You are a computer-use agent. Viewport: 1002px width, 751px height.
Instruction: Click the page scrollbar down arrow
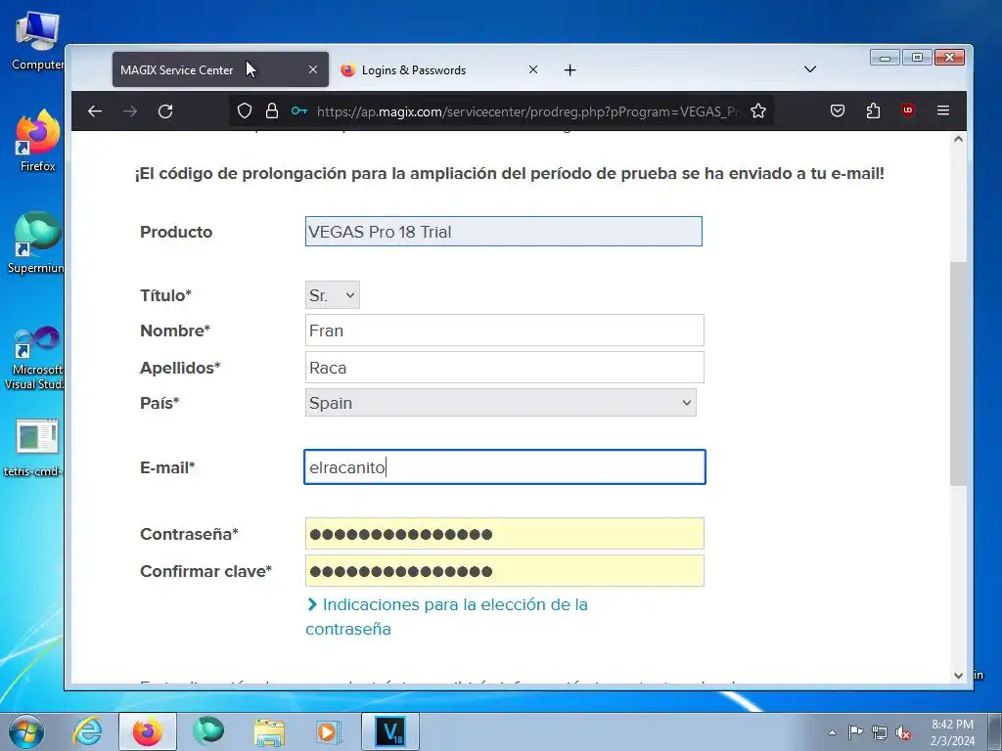[958, 676]
